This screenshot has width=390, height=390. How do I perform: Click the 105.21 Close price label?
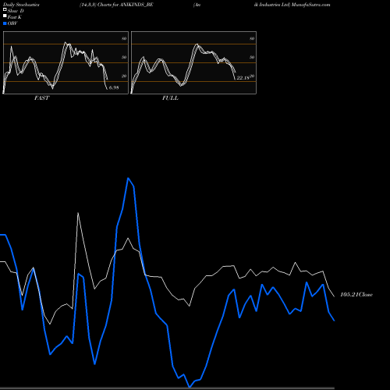coord(356,295)
